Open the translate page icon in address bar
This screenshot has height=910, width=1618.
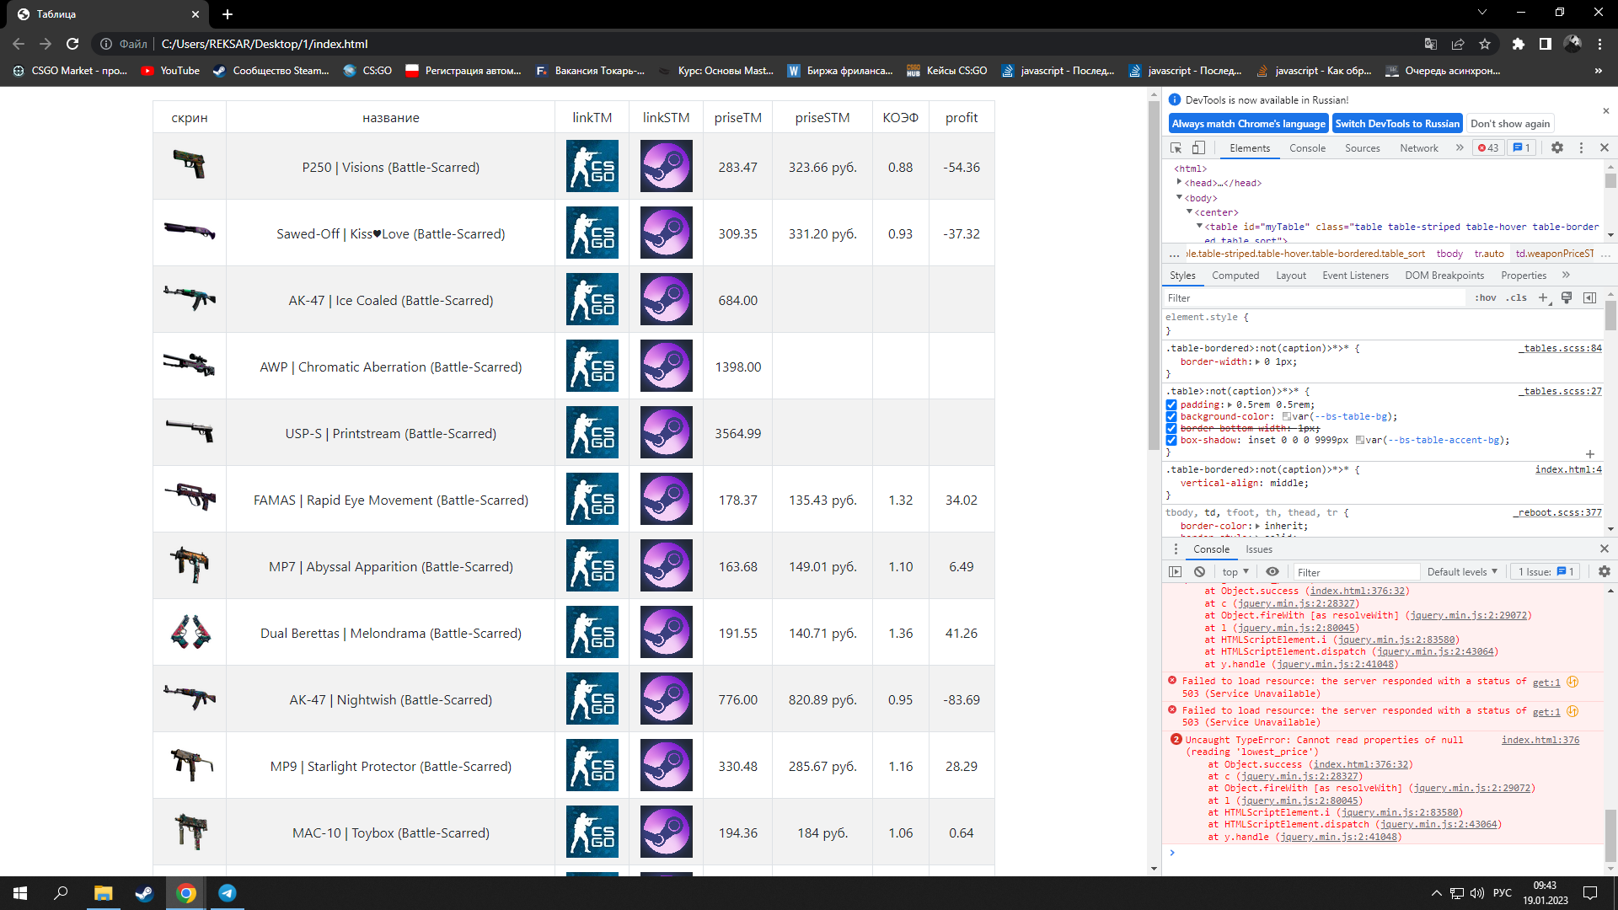click(x=1431, y=44)
